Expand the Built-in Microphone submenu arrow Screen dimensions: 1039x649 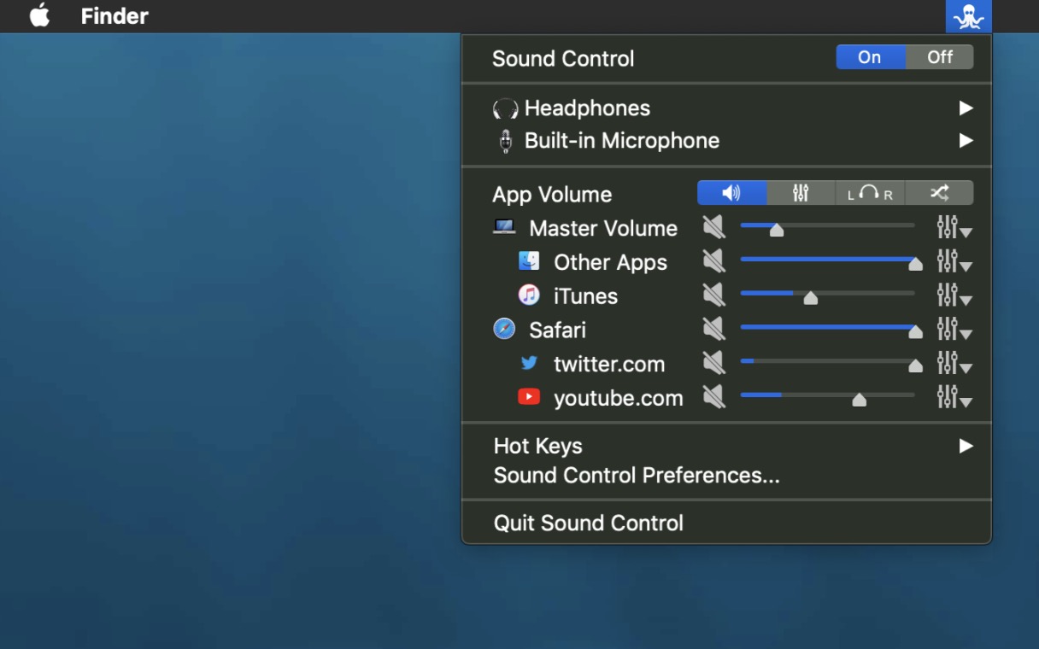point(966,141)
